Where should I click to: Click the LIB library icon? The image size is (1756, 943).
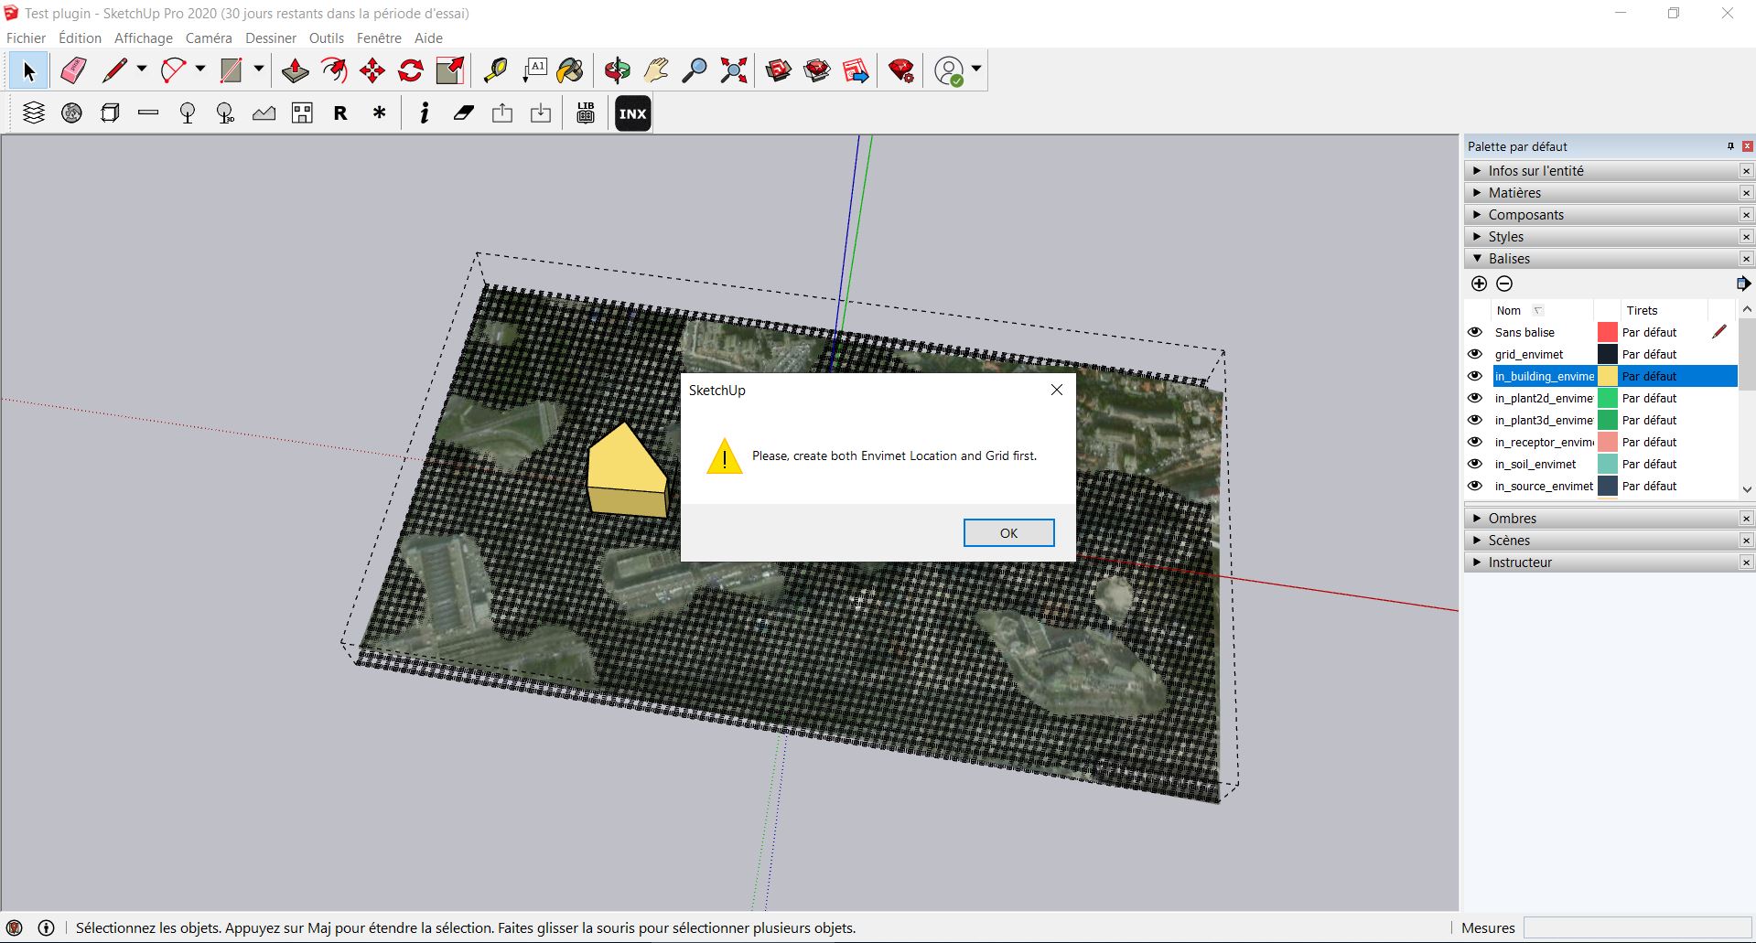point(585,113)
